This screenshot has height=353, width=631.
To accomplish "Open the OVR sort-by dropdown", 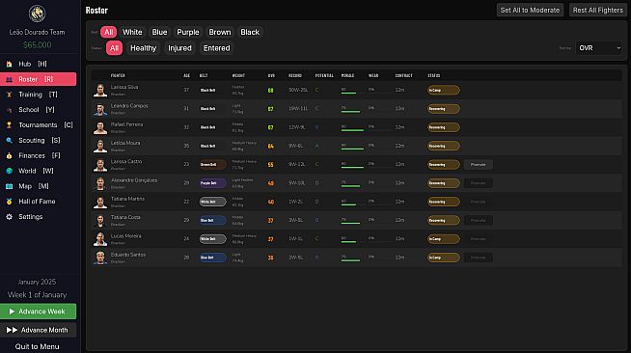I will click(599, 48).
